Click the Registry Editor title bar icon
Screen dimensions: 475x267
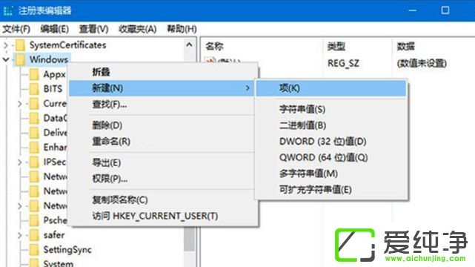pos(8,11)
